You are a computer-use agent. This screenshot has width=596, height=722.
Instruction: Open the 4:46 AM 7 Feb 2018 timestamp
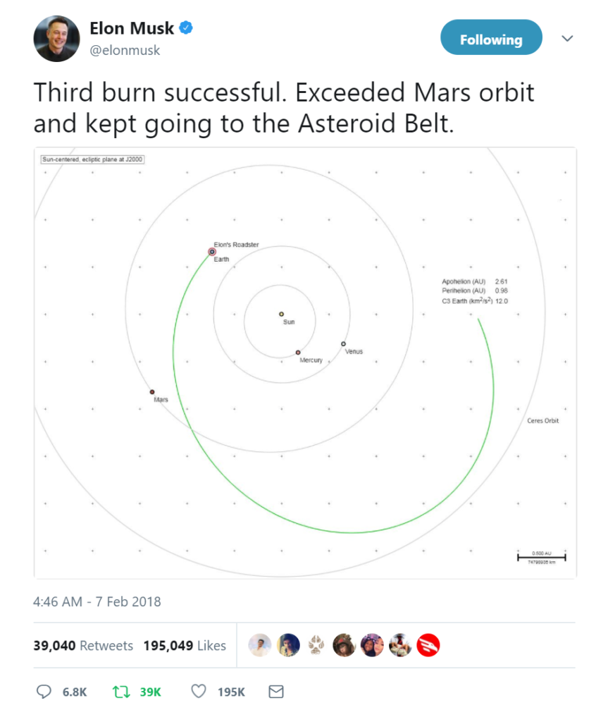pos(97,602)
